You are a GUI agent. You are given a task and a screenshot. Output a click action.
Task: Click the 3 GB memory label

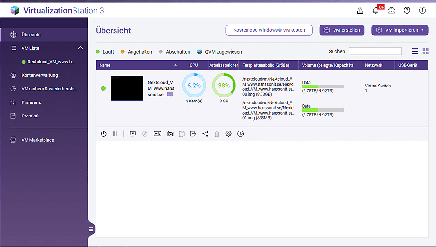pyautogui.click(x=224, y=101)
